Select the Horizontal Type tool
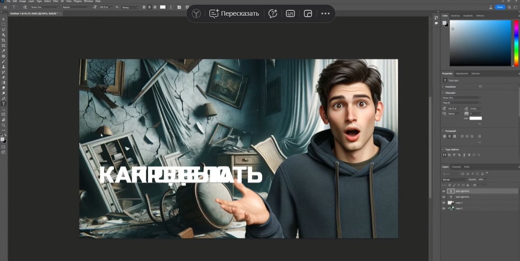This screenshot has height=261, width=520. click(x=3, y=104)
